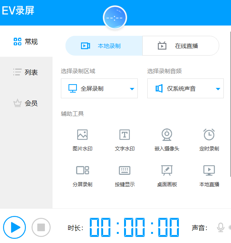Open the 本地直播 local live broadcast tool

click(209, 176)
